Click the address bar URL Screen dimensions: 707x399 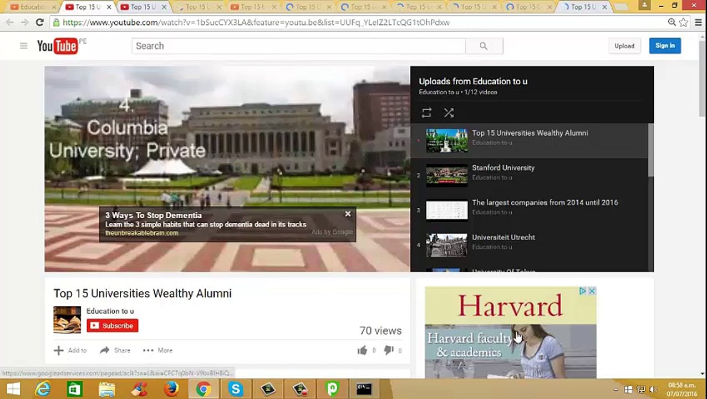click(x=256, y=23)
